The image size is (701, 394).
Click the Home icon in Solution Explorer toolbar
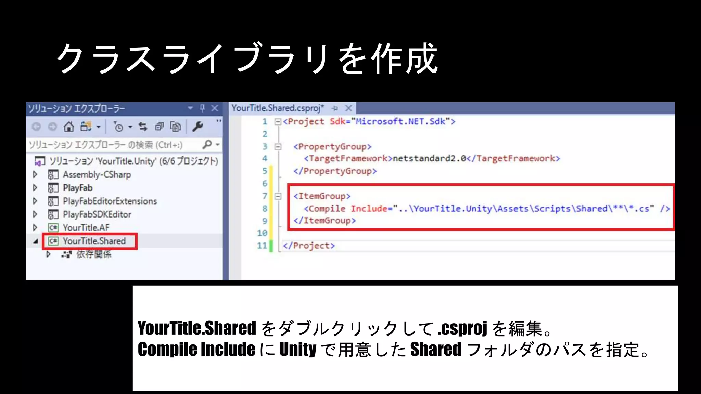coord(69,127)
